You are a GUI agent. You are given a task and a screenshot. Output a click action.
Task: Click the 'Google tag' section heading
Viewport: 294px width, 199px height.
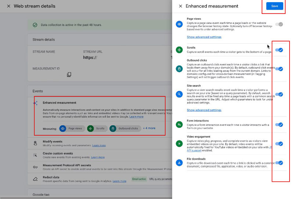tap(41, 195)
